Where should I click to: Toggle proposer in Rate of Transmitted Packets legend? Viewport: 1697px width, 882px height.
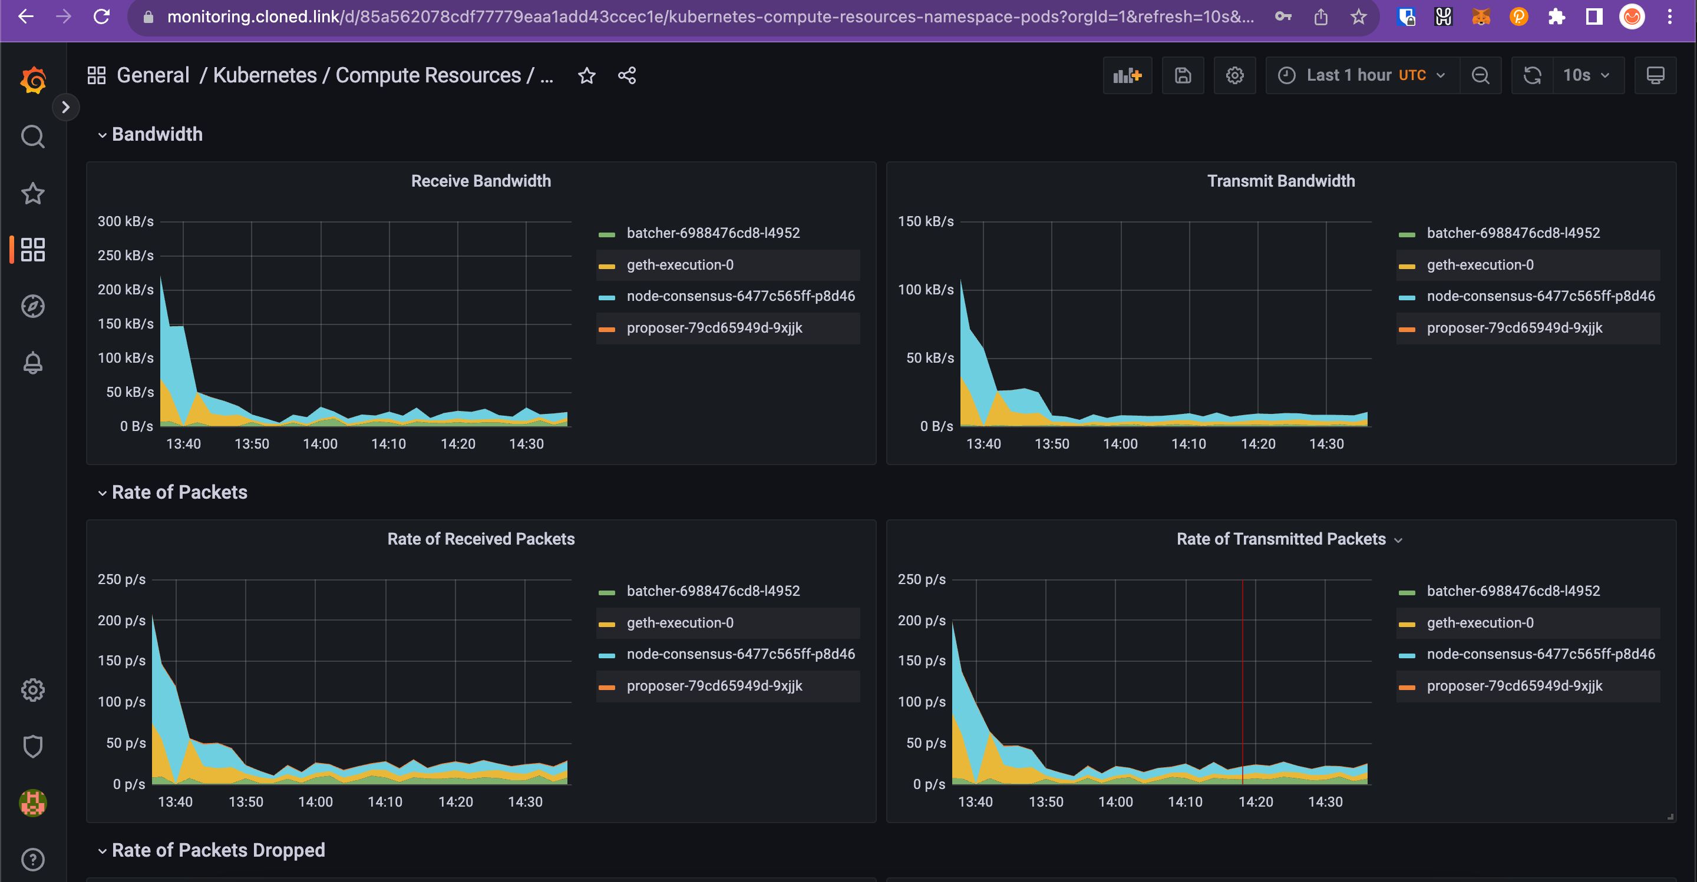point(1514,686)
